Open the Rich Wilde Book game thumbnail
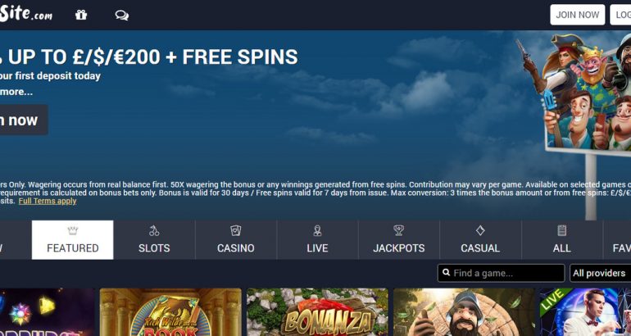Screen dimensions: 631x336 [170, 312]
